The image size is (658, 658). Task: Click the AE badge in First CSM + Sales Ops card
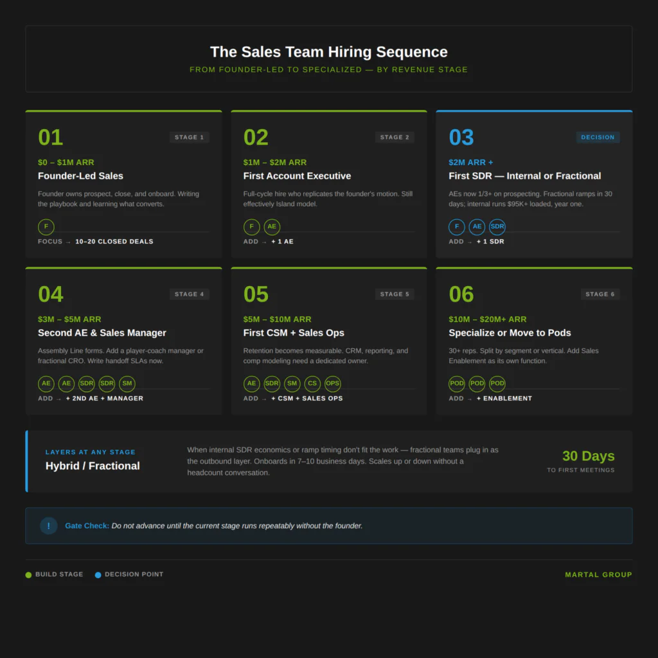tap(251, 384)
